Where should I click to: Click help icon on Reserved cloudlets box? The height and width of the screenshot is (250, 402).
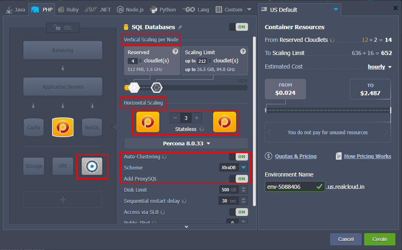pos(175,51)
